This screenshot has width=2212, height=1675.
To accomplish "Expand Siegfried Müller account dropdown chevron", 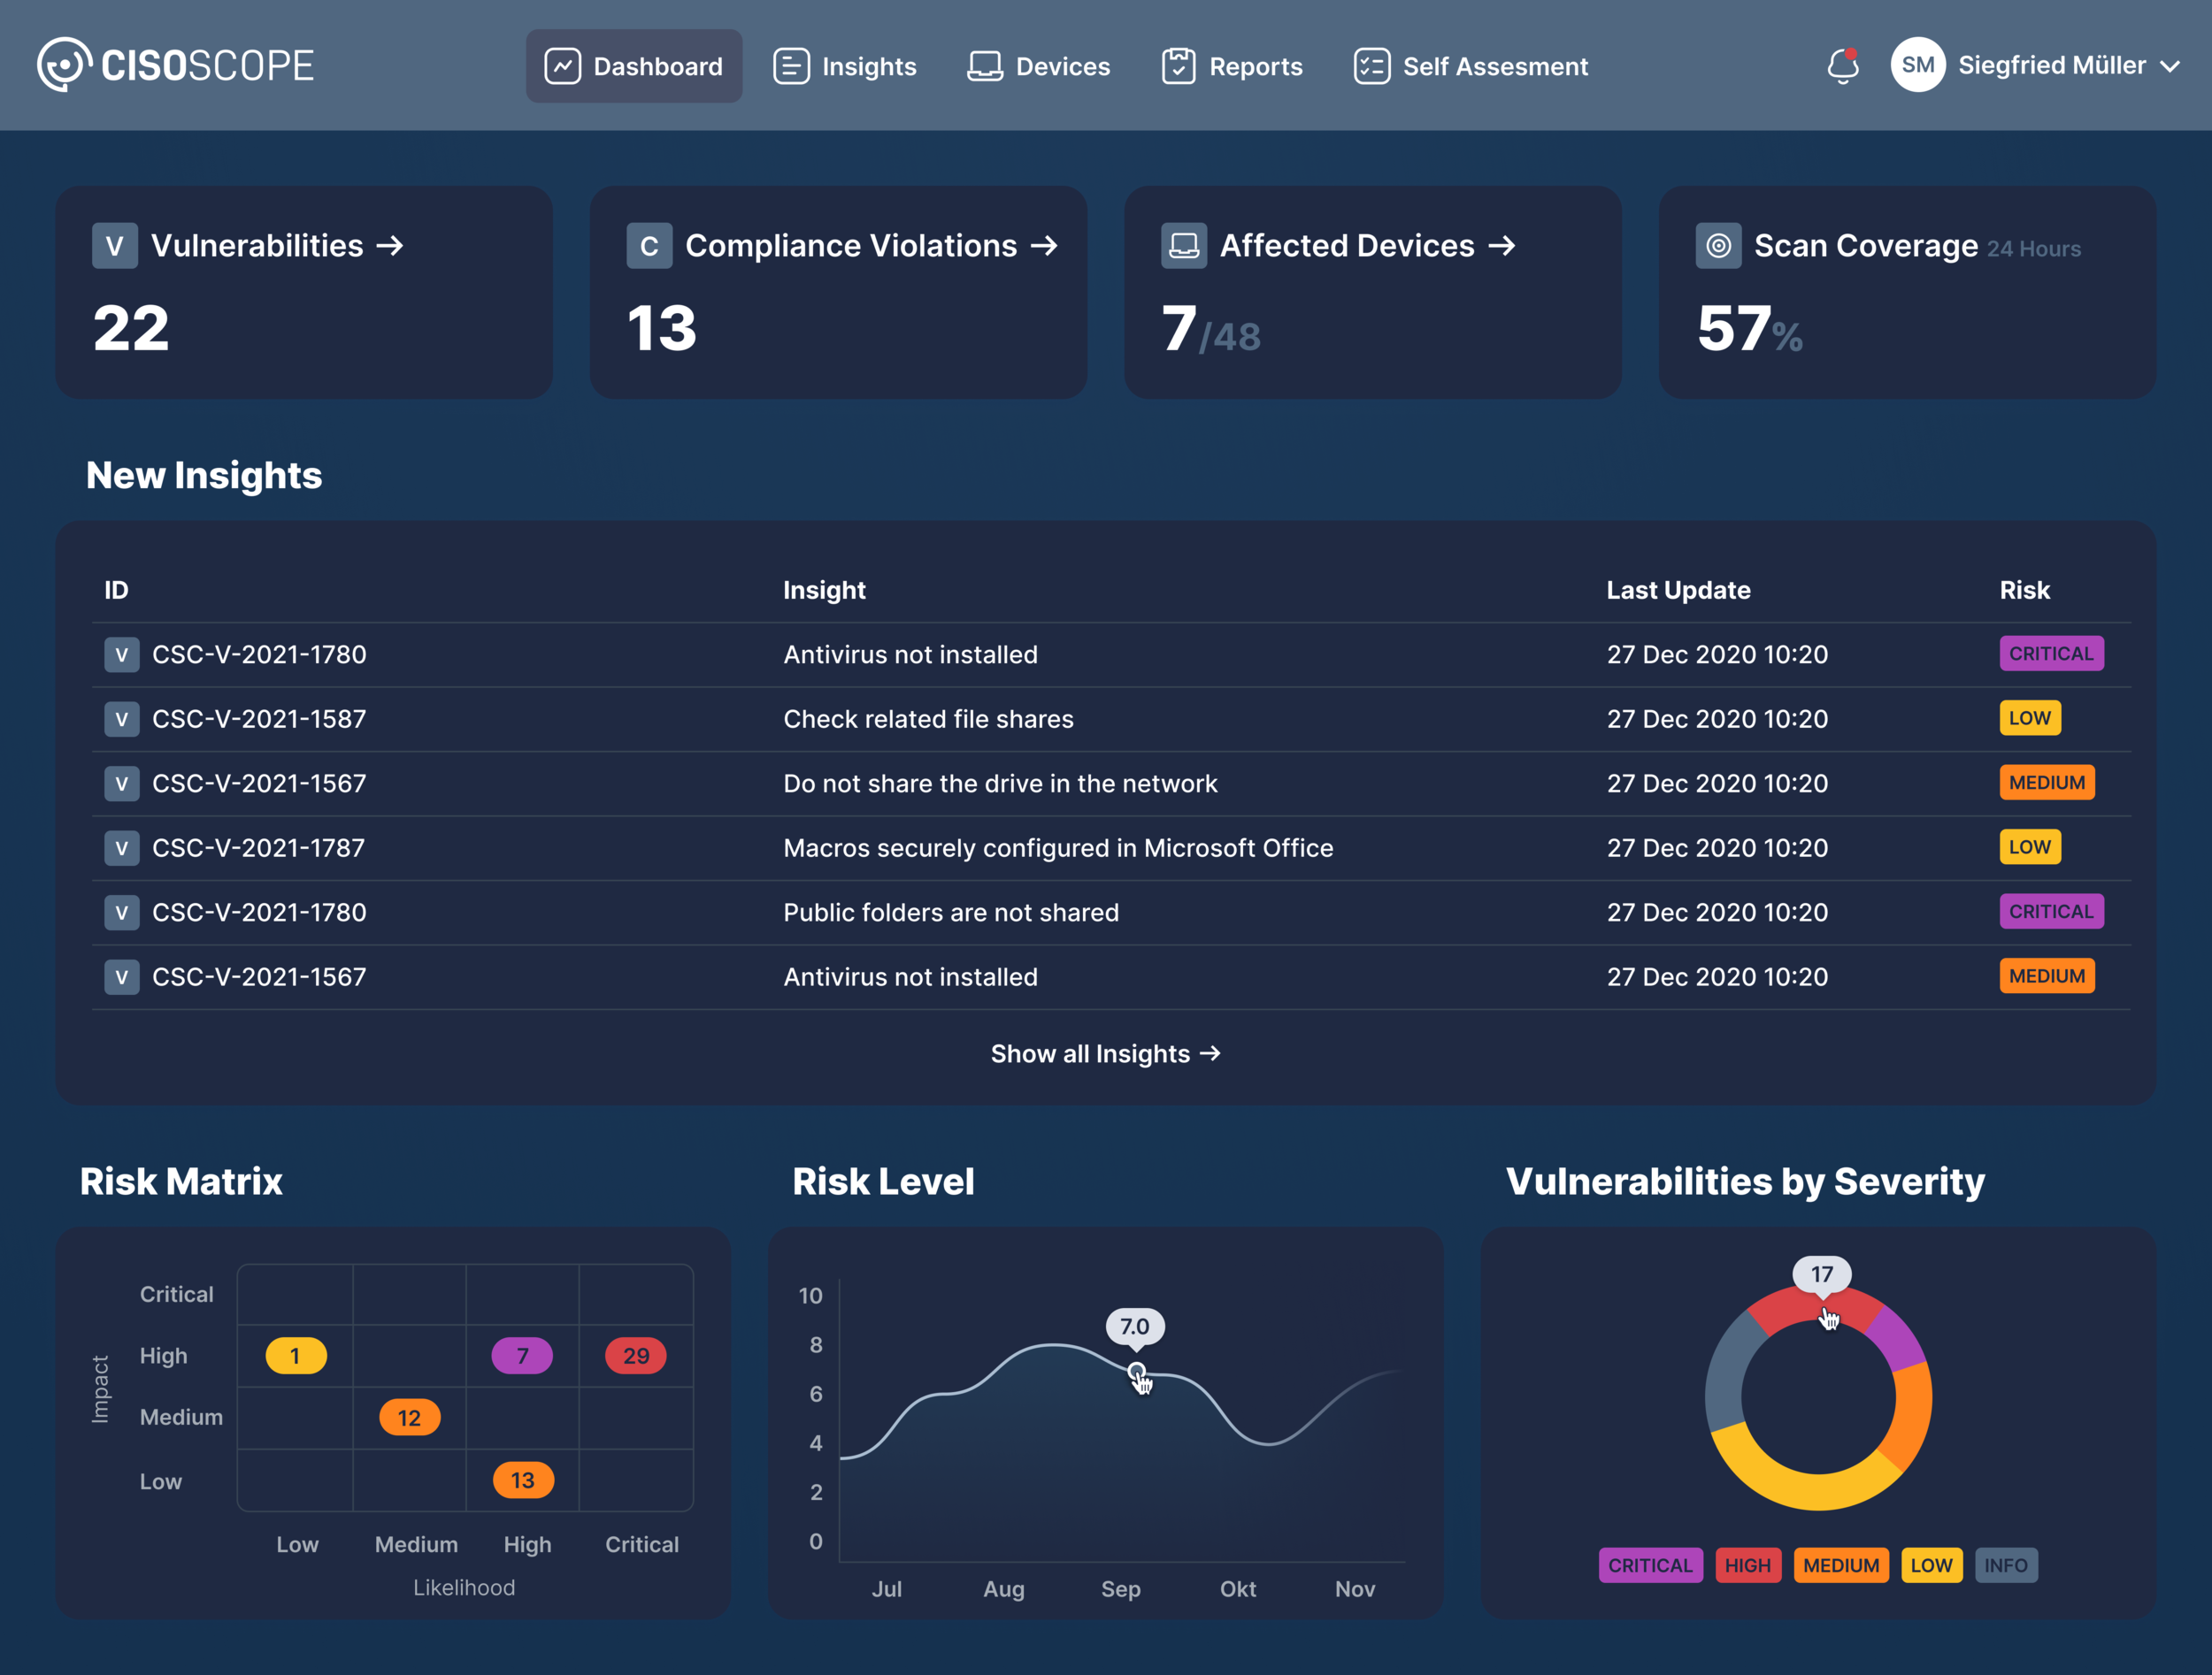I will pyautogui.click(x=2170, y=67).
